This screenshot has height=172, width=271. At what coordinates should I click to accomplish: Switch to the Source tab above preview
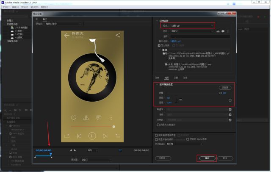37,19
